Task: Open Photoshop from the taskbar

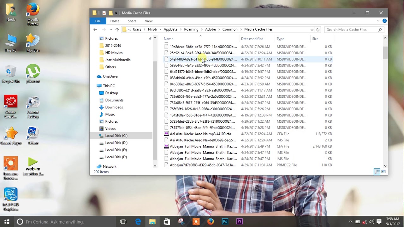Action: point(225,222)
